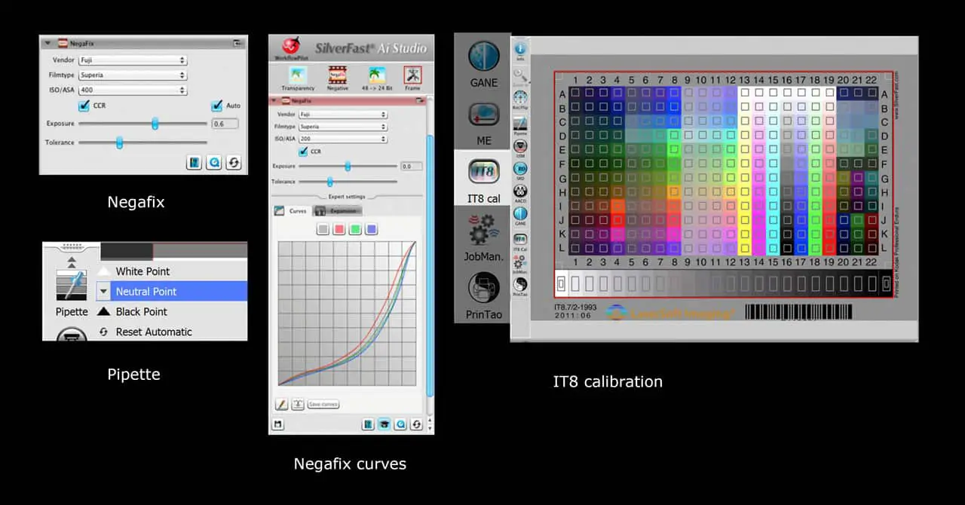Click Exposure slider handle in Negafix panel

pos(155,124)
